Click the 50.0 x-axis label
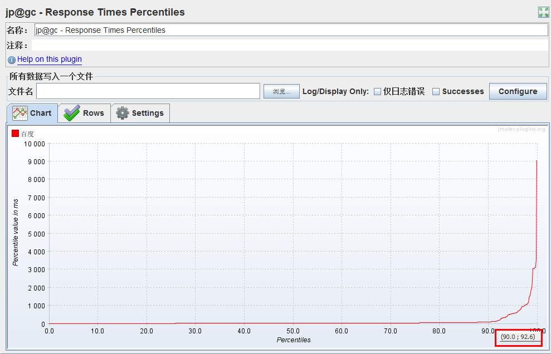Screen dimensions: 551x354 [x=292, y=331]
